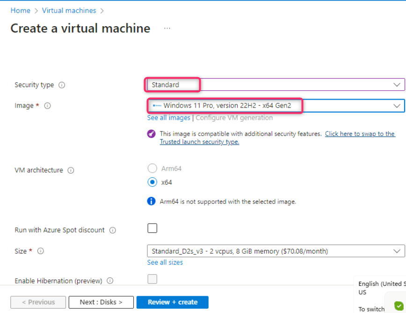Enable Run with Azure Spot discount checkbox
406x313 pixels.
pyautogui.click(x=152, y=228)
